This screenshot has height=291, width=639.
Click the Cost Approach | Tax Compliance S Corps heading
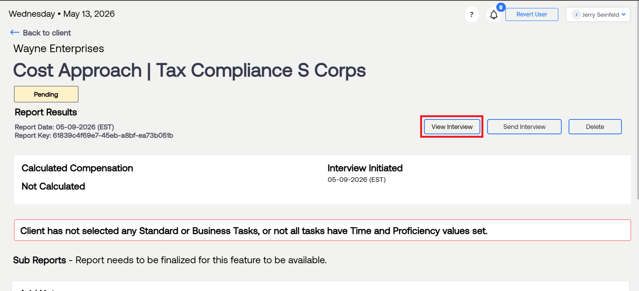coord(190,70)
